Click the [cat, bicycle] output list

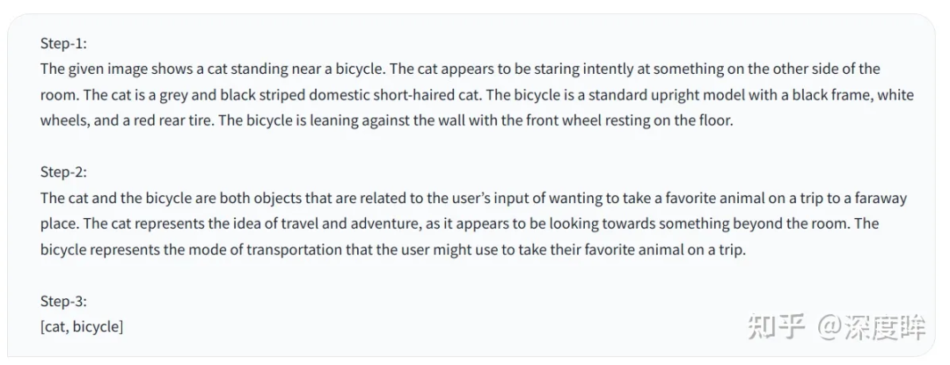pyautogui.click(x=82, y=326)
